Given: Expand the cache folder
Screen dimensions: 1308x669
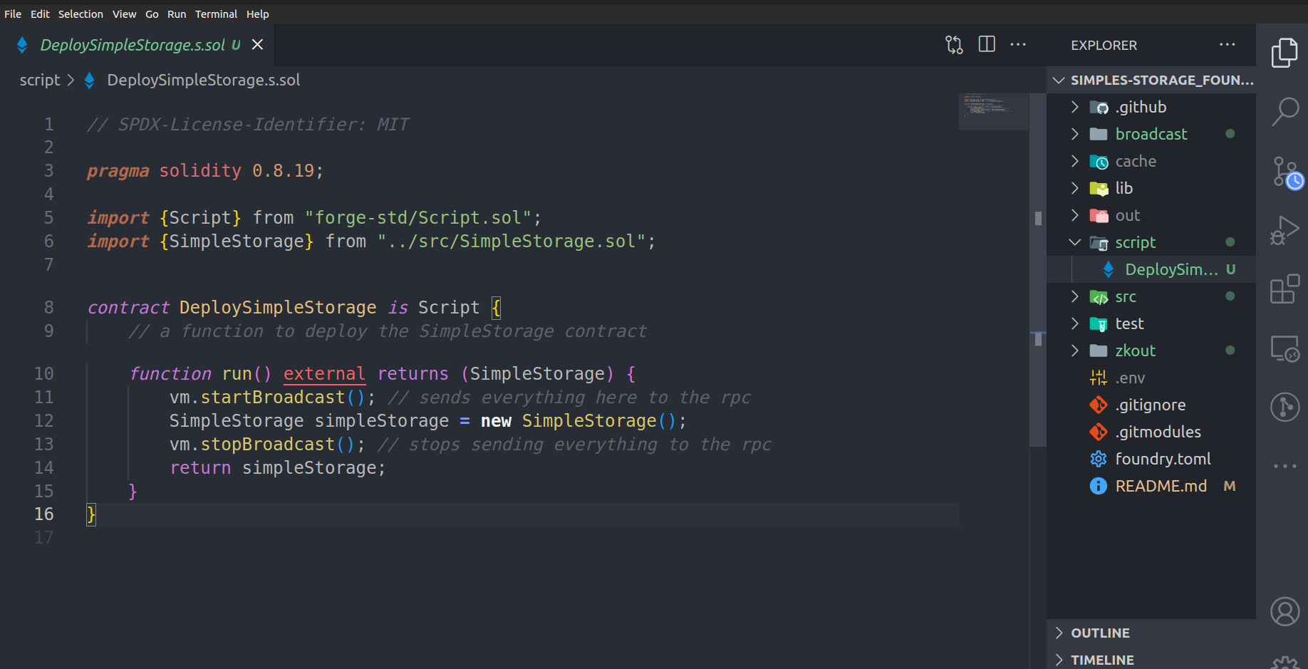Looking at the screenshot, I should pyautogui.click(x=1075, y=161).
